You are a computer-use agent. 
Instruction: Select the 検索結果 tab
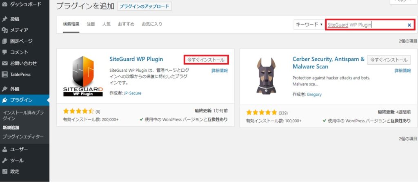click(71, 24)
